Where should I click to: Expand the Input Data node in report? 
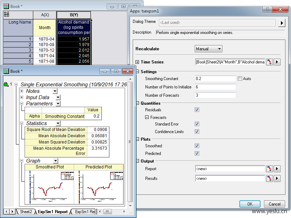[x=22, y=97]
